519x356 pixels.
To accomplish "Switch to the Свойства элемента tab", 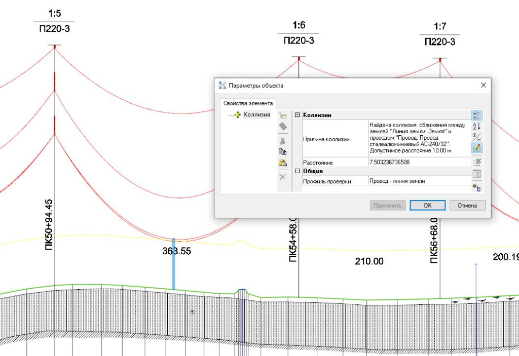I will pyautogui.click(x=248, y=103).
